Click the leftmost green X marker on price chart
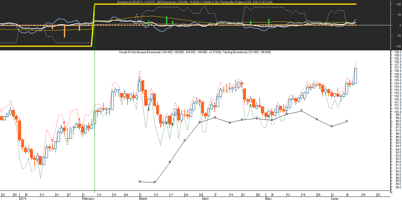The image size is (402, 200). [148, 109]
